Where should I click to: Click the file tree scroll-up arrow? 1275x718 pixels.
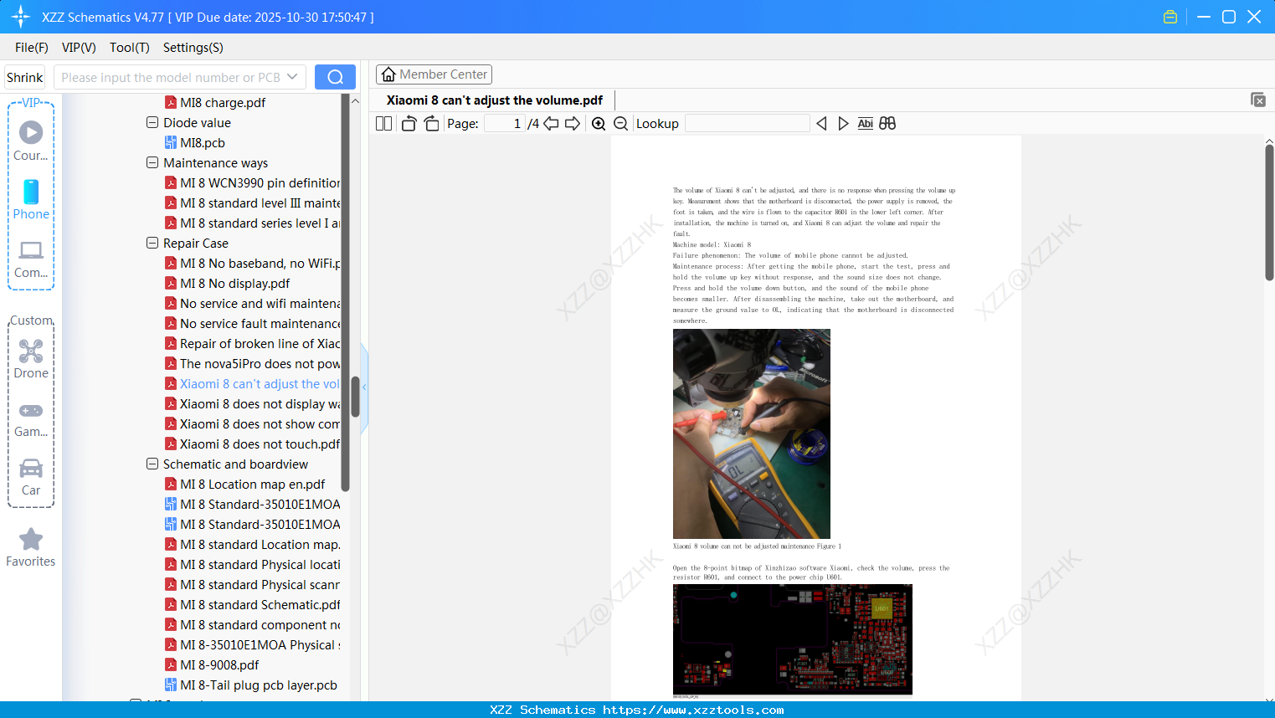click(x=355, y=100)
